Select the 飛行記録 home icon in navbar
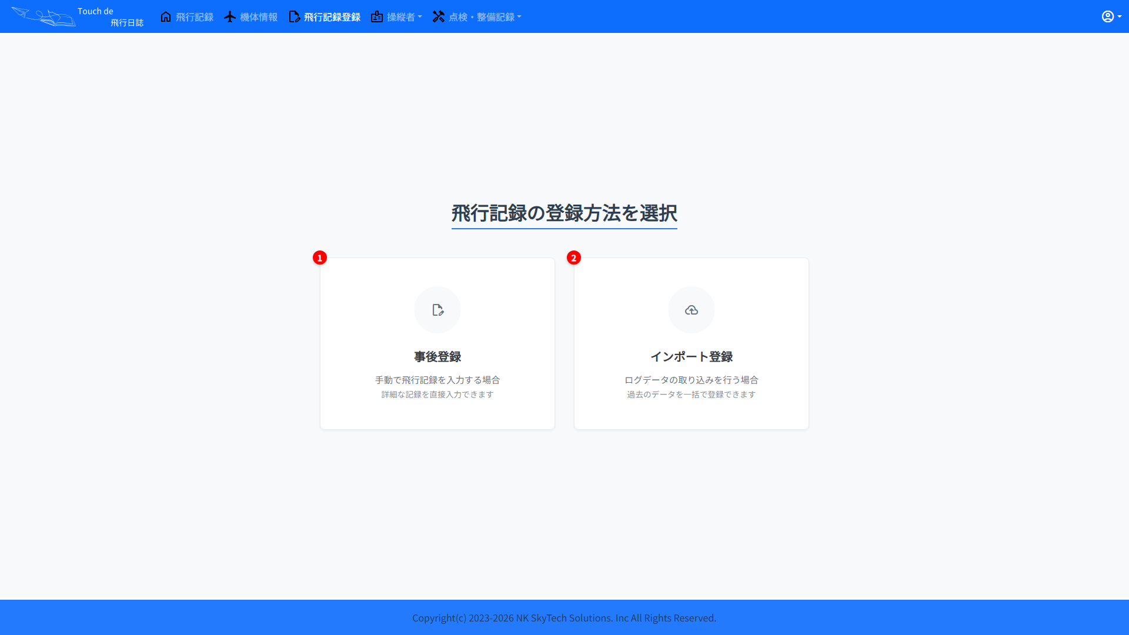1129x635 pixels. pos(166,16)
